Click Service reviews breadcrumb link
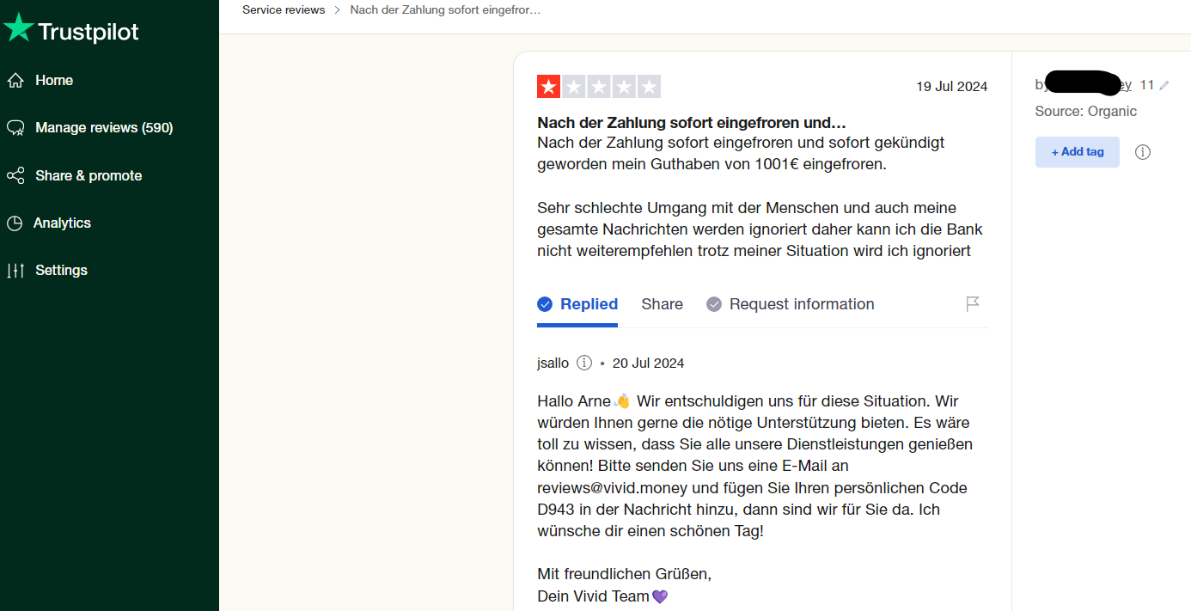1191x611 pixels. [284, 9]
